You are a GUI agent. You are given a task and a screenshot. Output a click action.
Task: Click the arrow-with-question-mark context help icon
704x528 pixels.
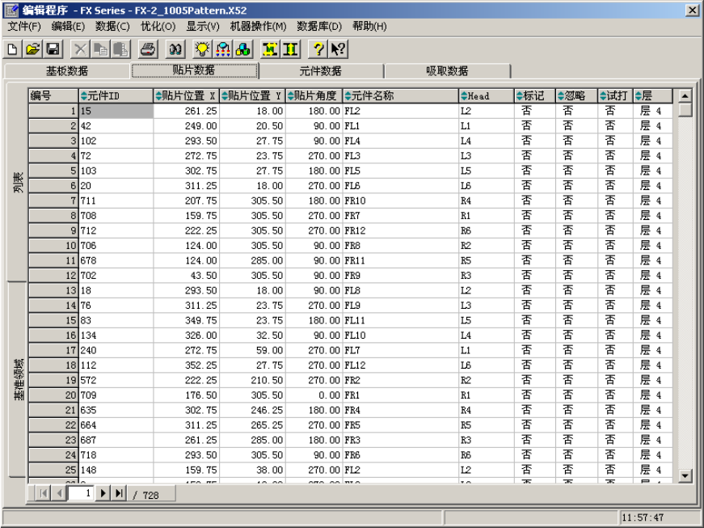point(339,49)
